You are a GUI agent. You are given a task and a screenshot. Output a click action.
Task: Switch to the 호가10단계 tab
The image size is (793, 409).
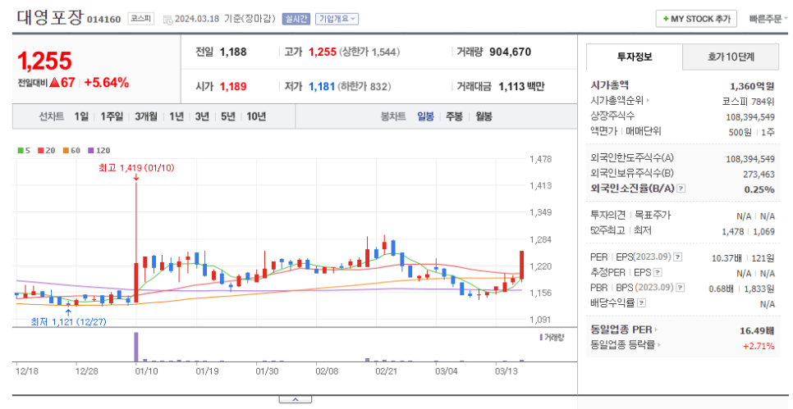coord(731,57)
